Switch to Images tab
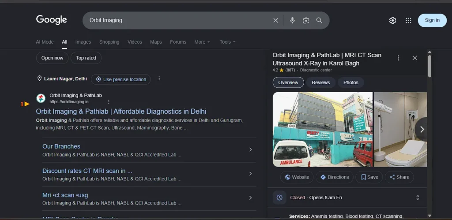The height and width of the screenshot is (220, 452). coord(83,42)
